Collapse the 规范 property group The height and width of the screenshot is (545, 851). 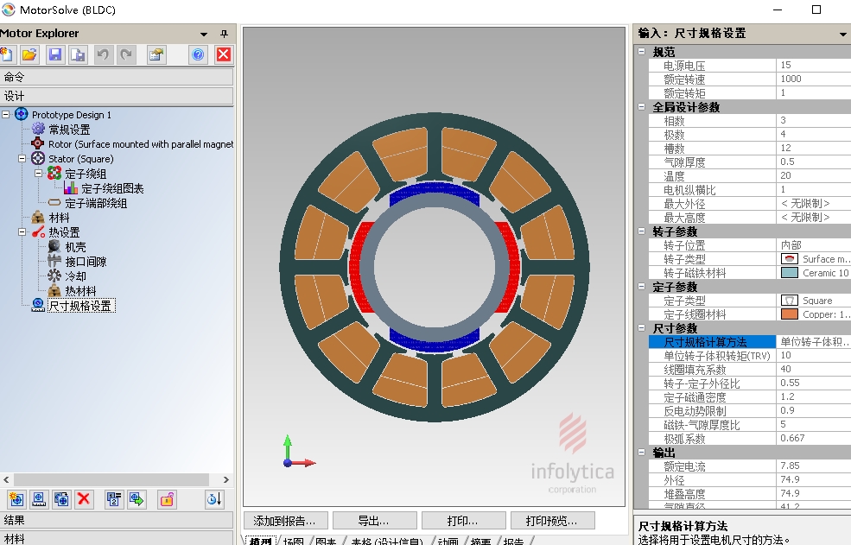pos(642,52)
